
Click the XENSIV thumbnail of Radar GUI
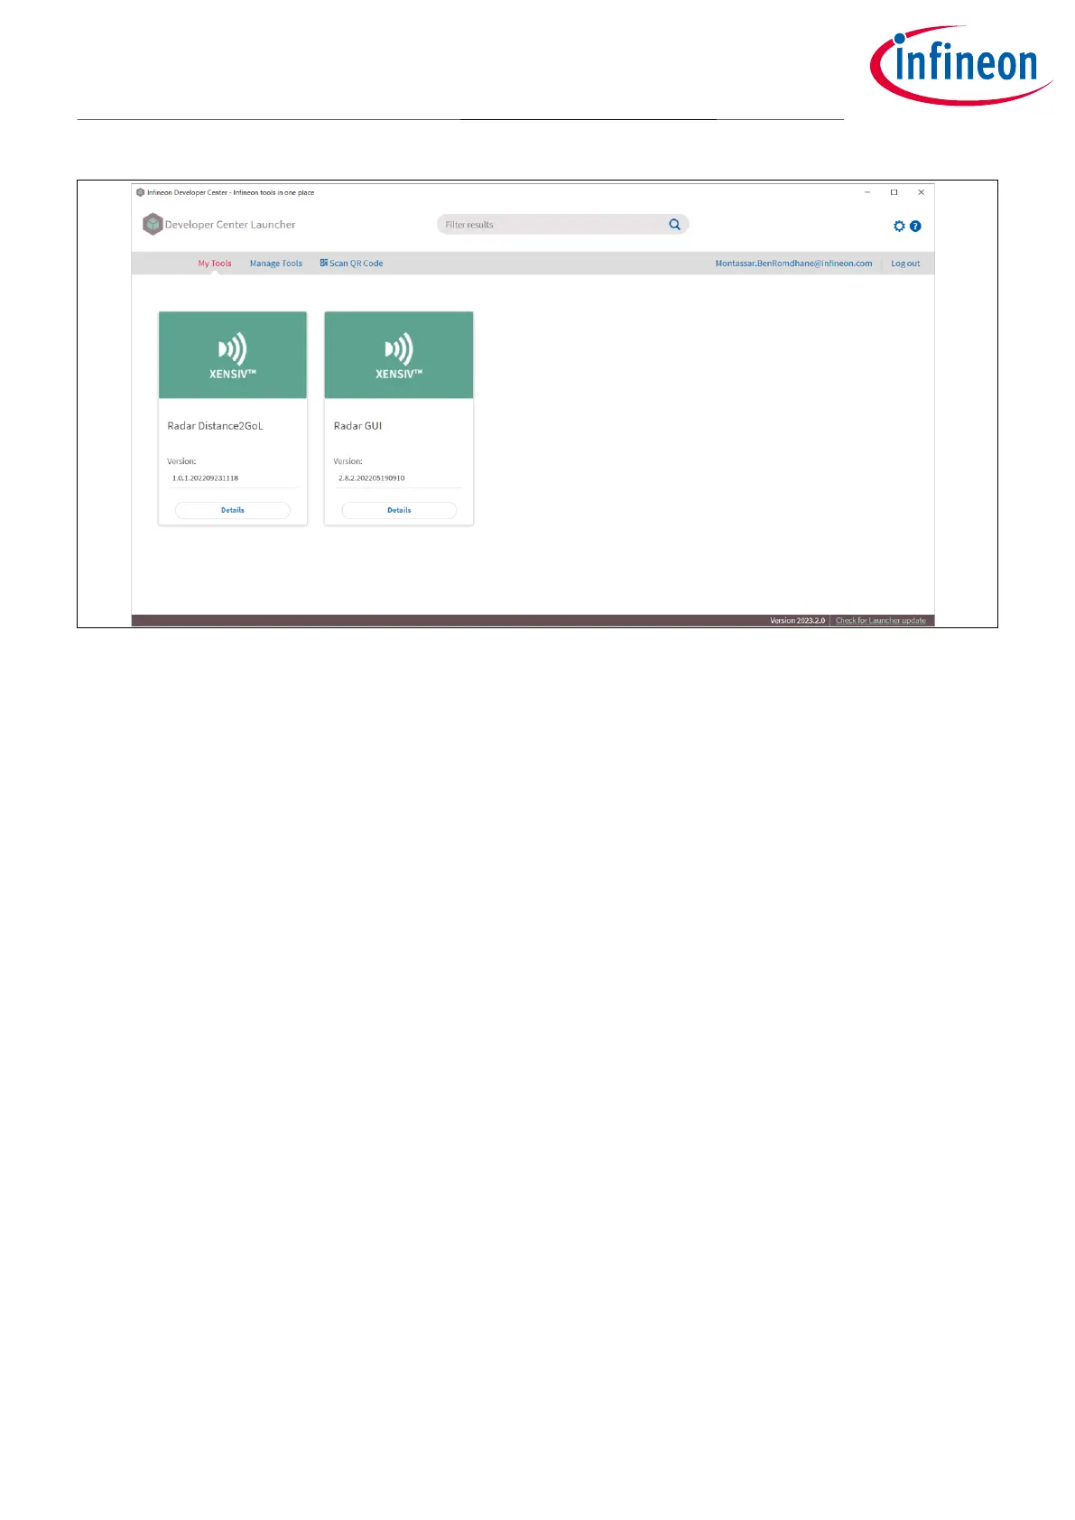click(399, 355)
